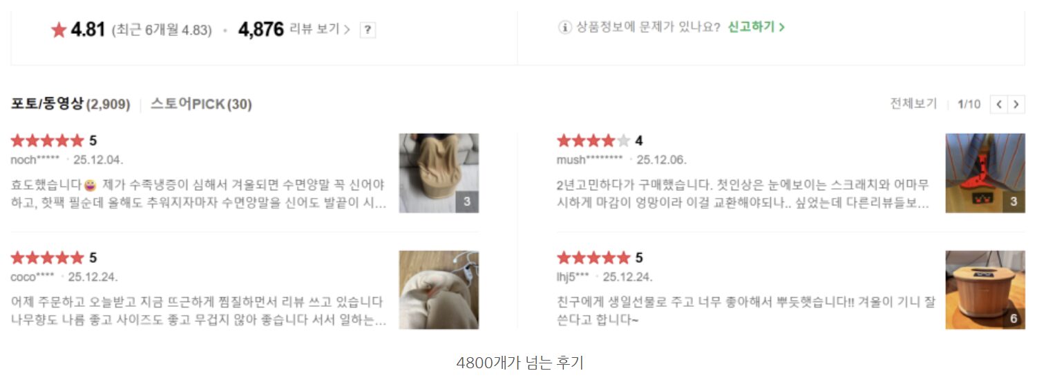Click 전체보기 to view all reviews
Viewport: 1037px width, 382px height.
[913, 104]
